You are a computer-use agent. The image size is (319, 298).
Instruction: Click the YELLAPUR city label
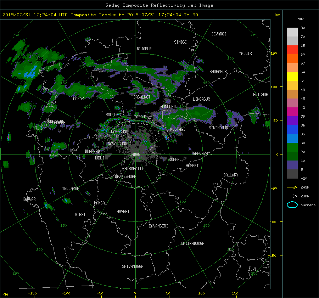(x=71, y=189)
